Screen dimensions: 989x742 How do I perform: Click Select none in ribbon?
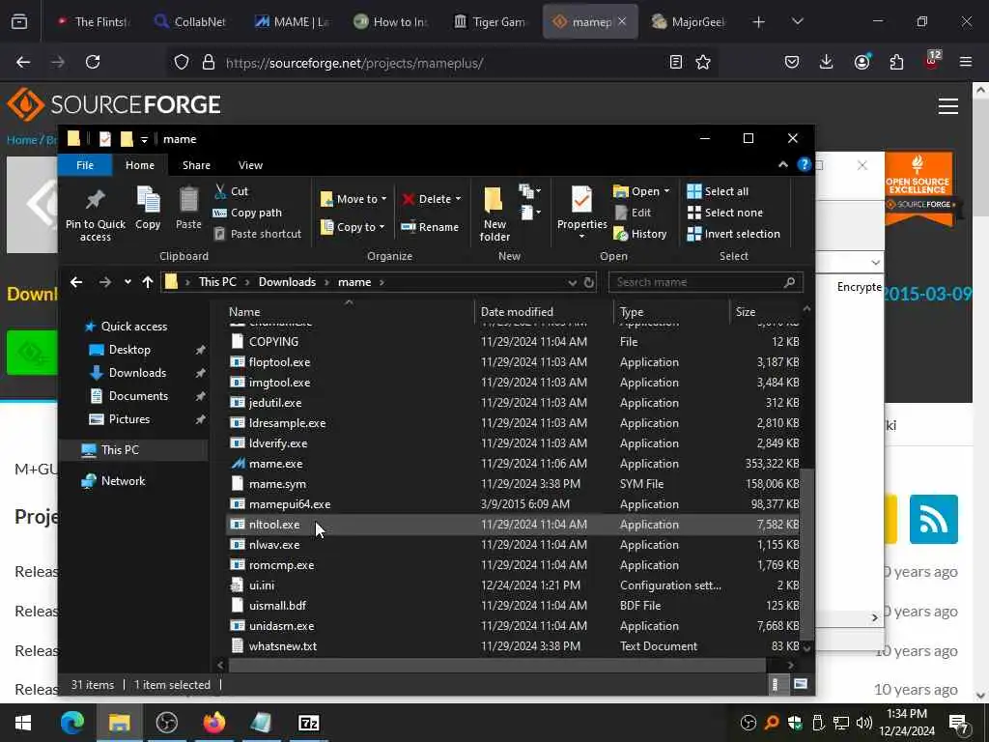point(724,213)
